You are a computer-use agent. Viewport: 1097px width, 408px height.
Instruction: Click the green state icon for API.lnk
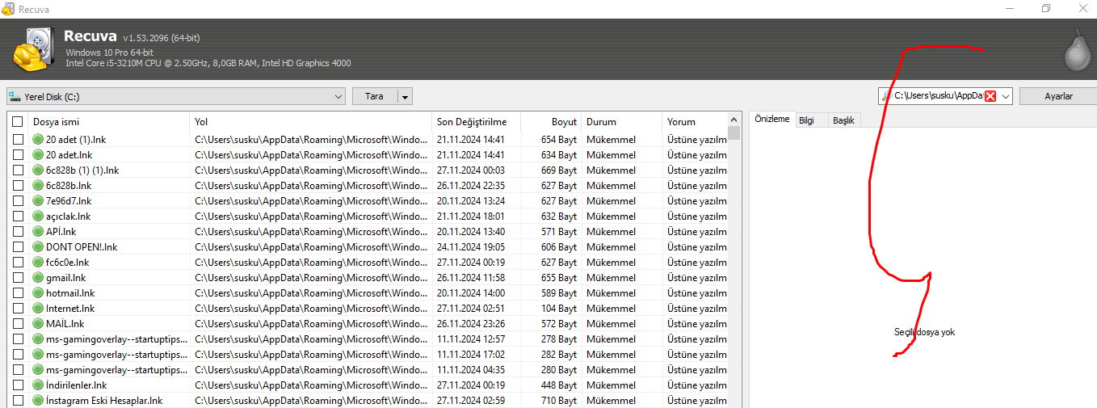(38, 232)
